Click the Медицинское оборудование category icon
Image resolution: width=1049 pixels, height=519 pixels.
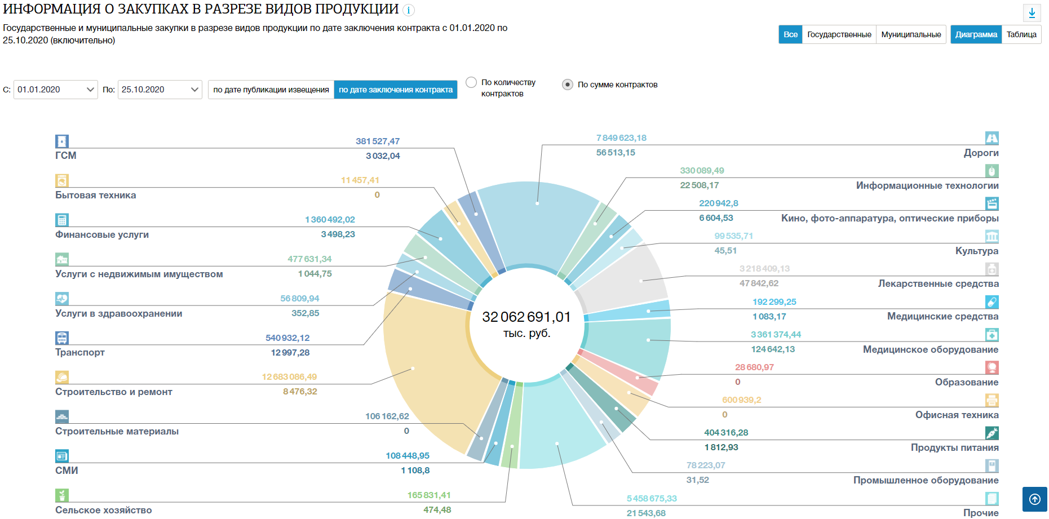[x=992, y=335]
